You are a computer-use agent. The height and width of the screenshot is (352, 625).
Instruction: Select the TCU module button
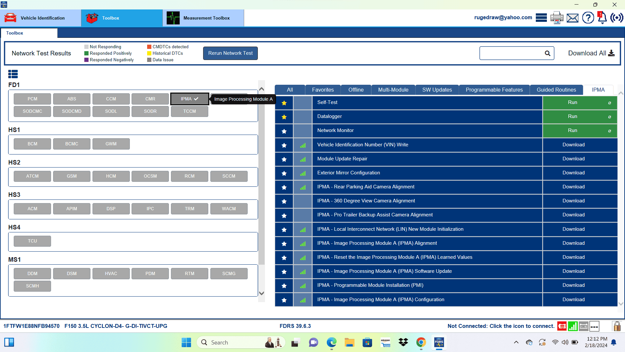pos(32,241)
